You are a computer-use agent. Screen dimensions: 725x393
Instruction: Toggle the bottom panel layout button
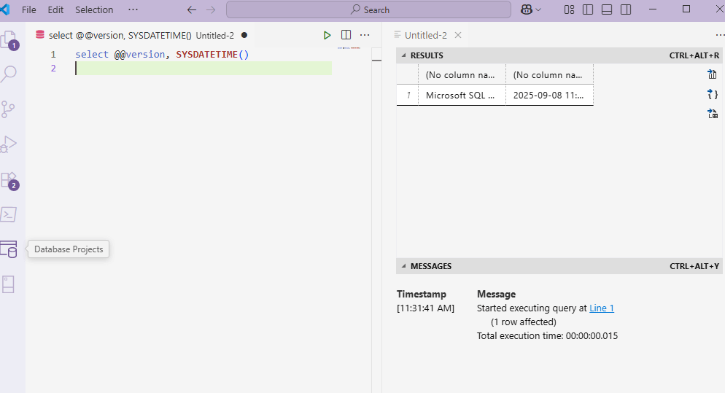point(607,9)
